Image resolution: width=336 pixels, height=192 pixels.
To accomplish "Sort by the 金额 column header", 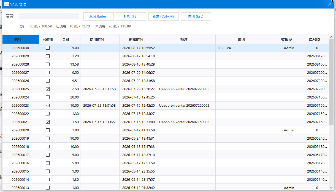I will [69, 39].
